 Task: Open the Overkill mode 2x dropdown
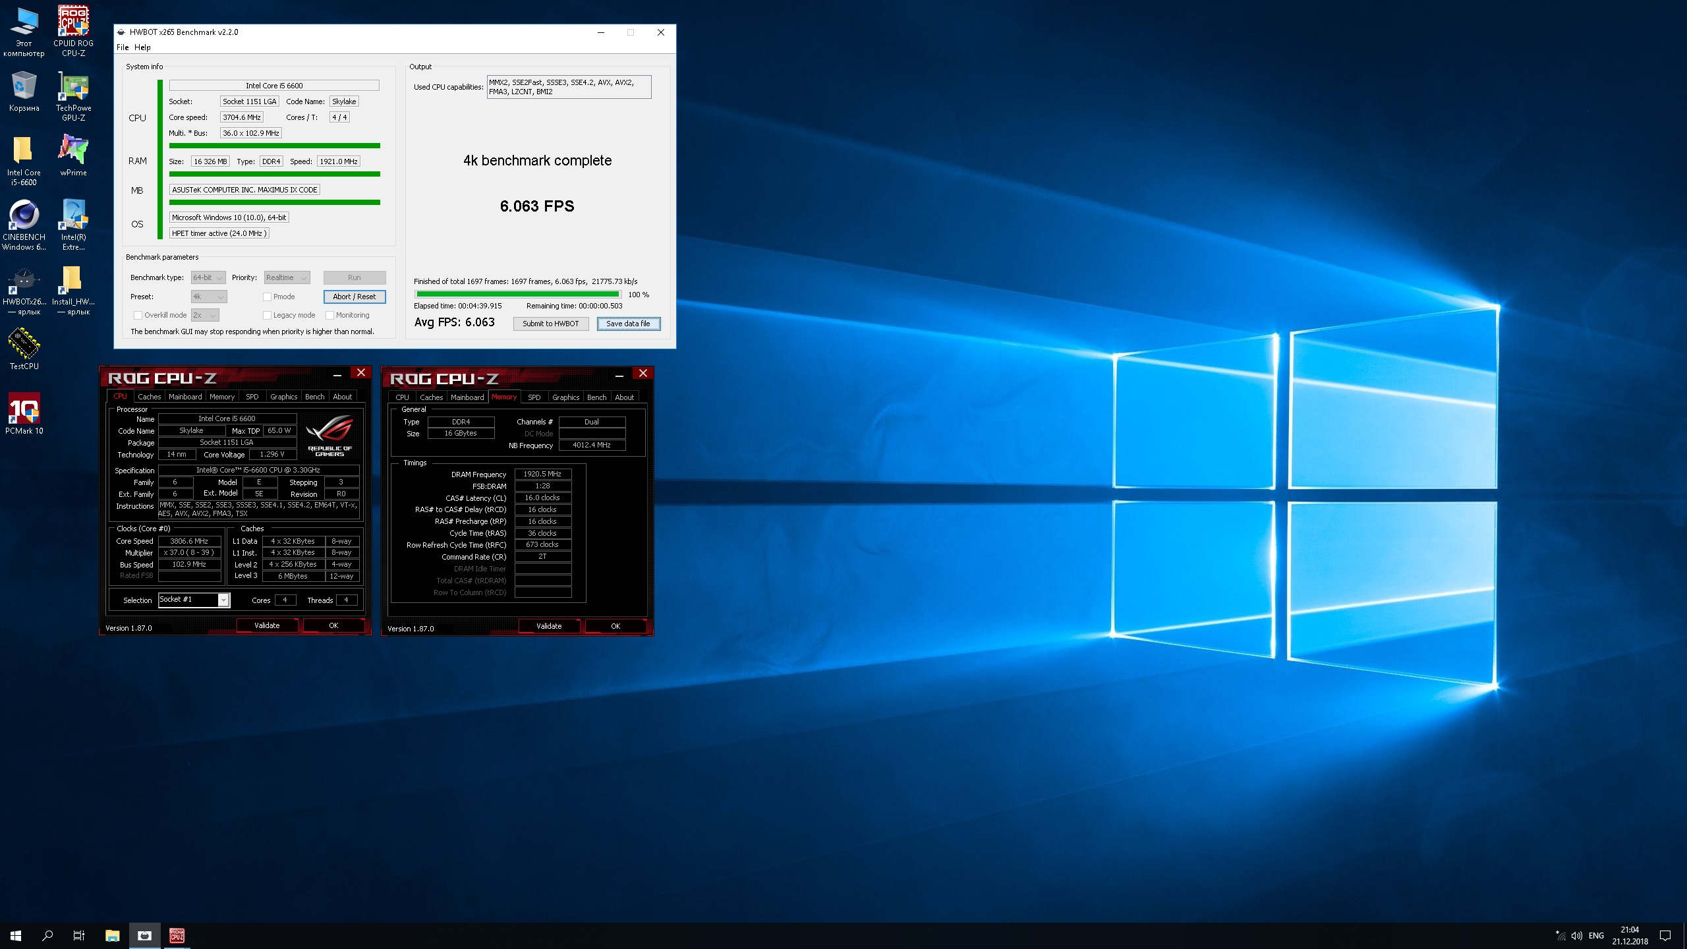pyautogui.click(x=204, y=315)
